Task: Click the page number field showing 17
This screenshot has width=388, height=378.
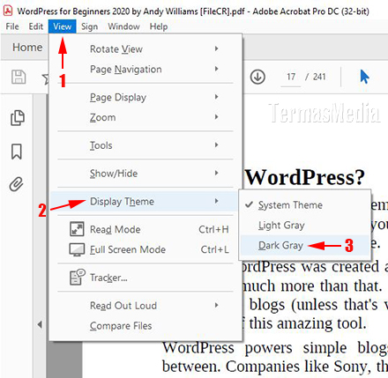Action: (x=291, y=77)
